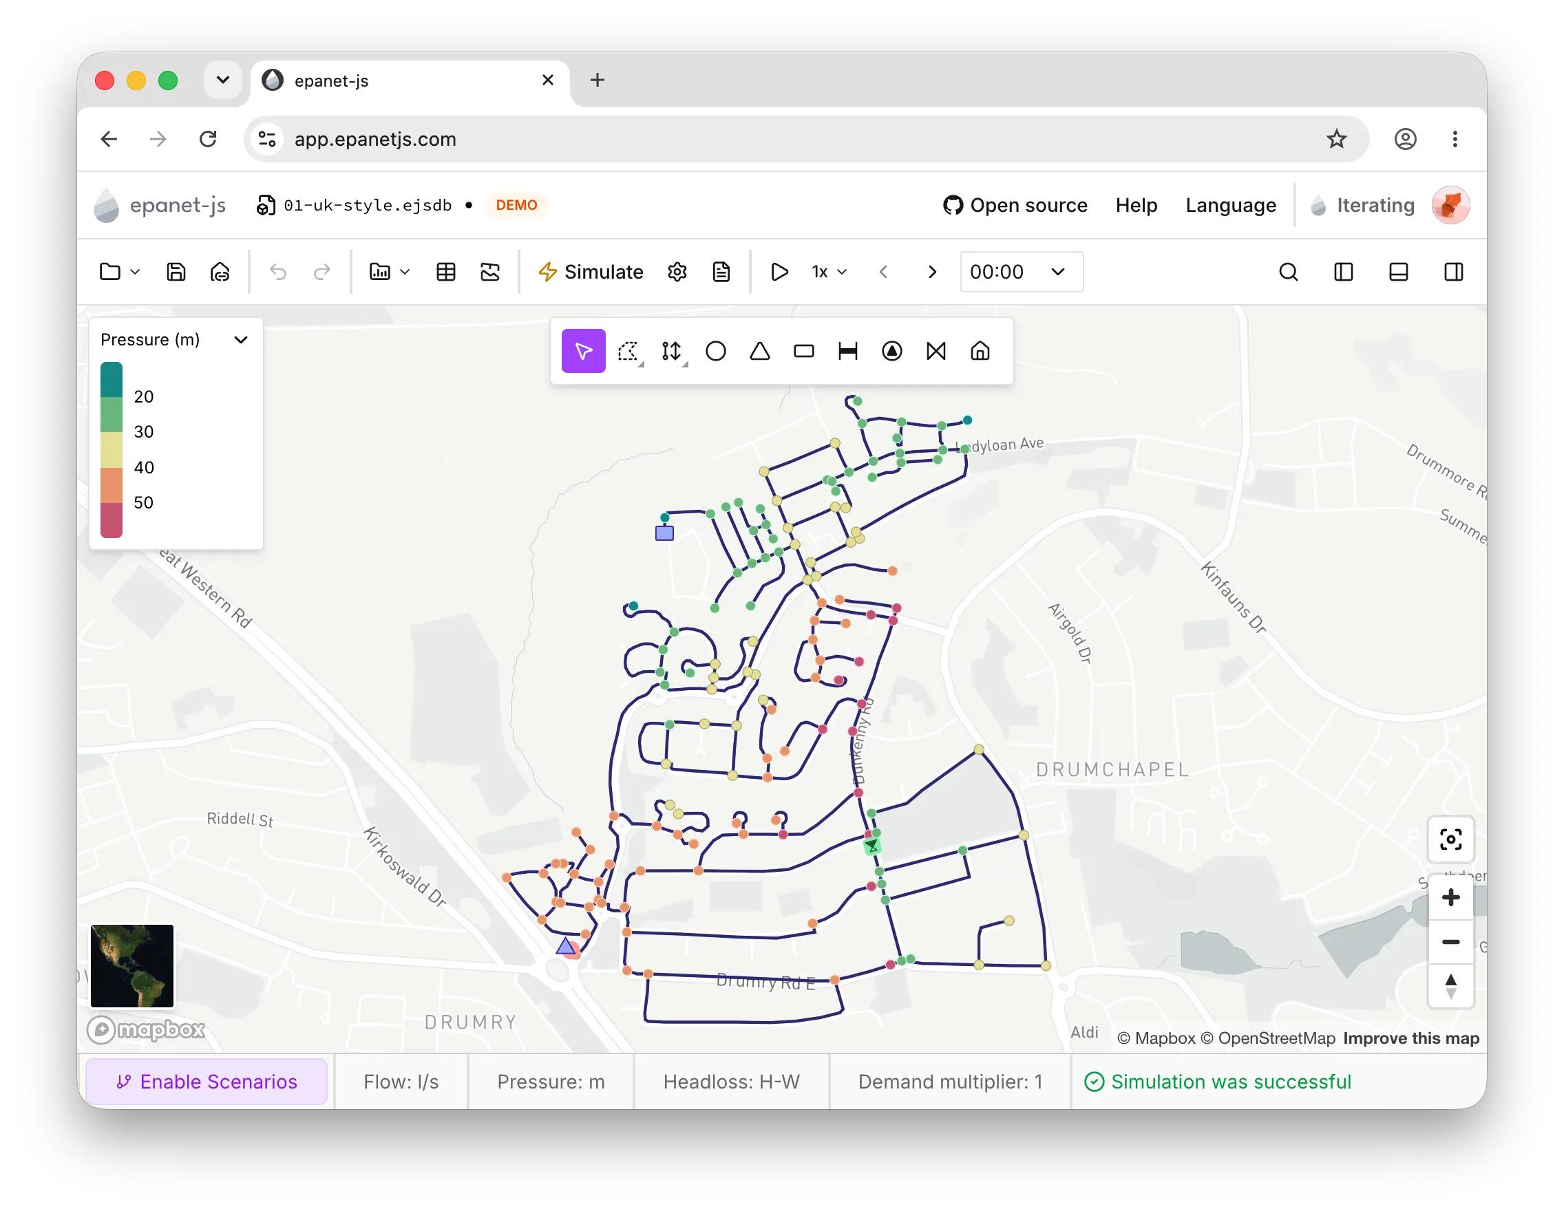The width and height of the screenshot is (1564, 1211).
Task: Save the project with disk icon
Action: pyautogui.click(x=176, y=272)
